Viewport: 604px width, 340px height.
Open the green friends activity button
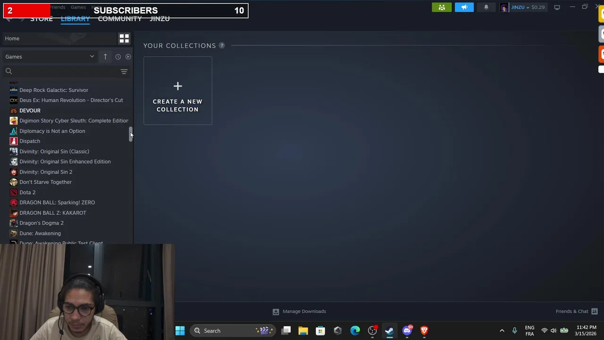442,7
